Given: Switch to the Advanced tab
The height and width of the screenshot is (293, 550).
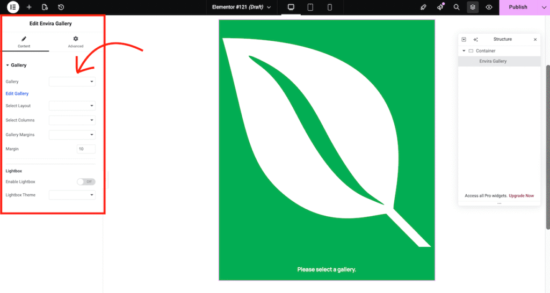Looking at the screenshot, I should coord(75,42).
